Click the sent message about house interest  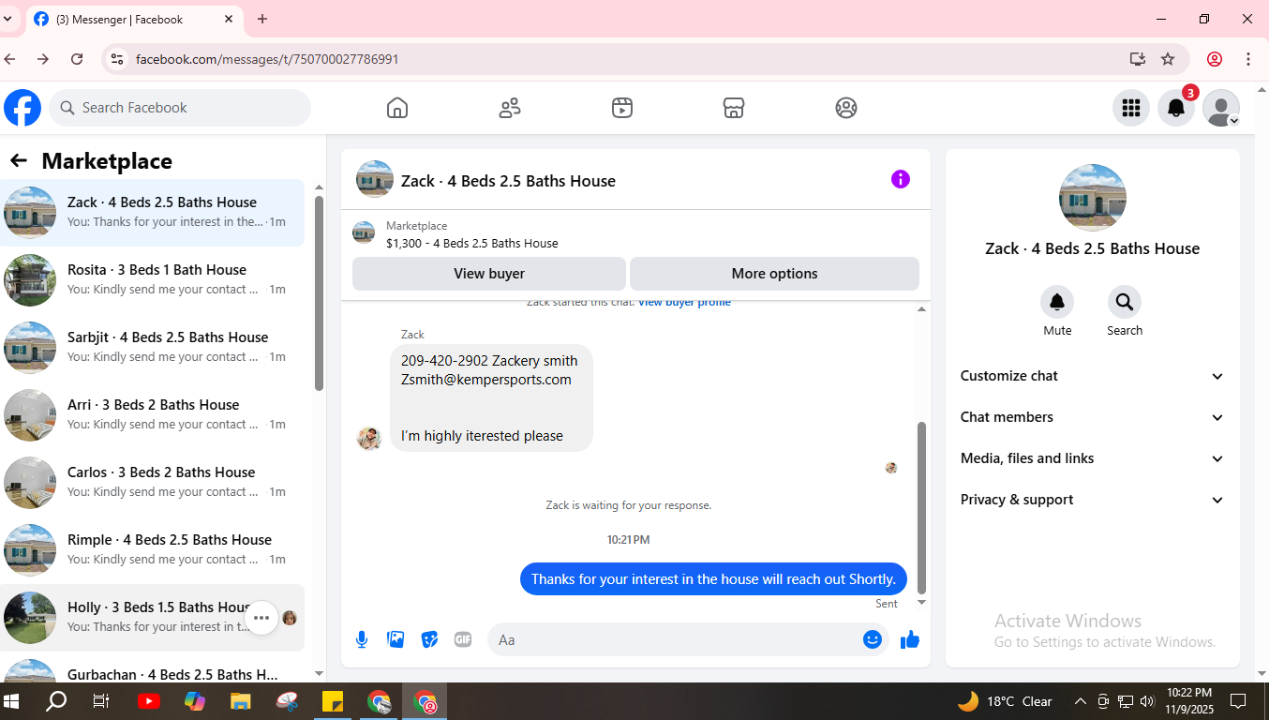[713, 579]
